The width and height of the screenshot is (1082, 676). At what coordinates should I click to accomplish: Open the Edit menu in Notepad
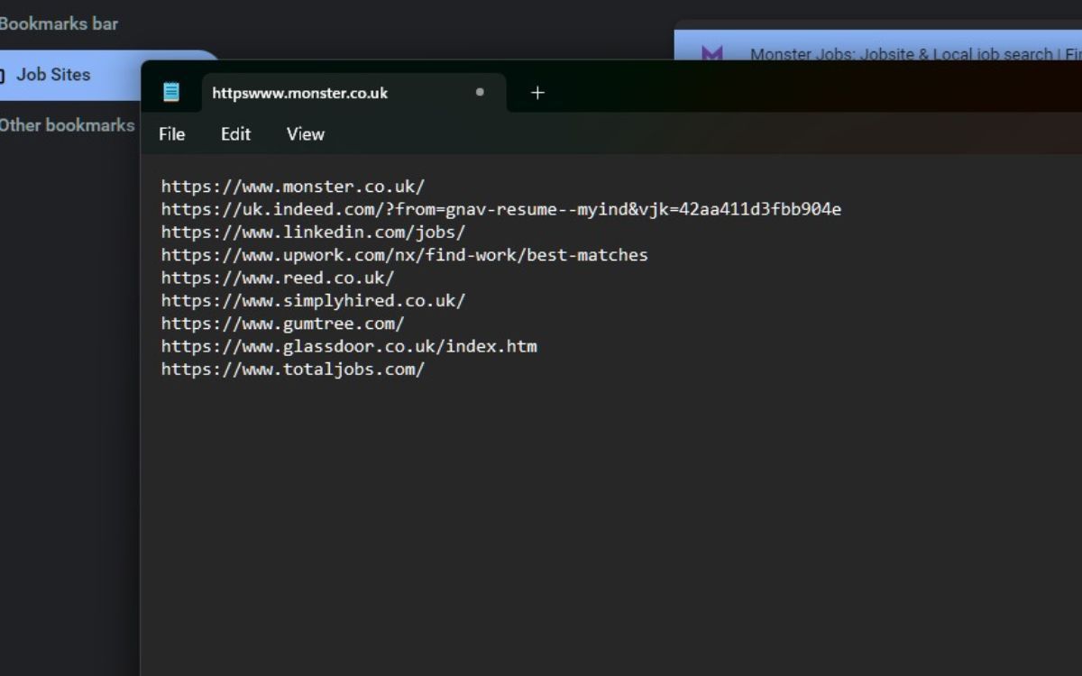235,134
